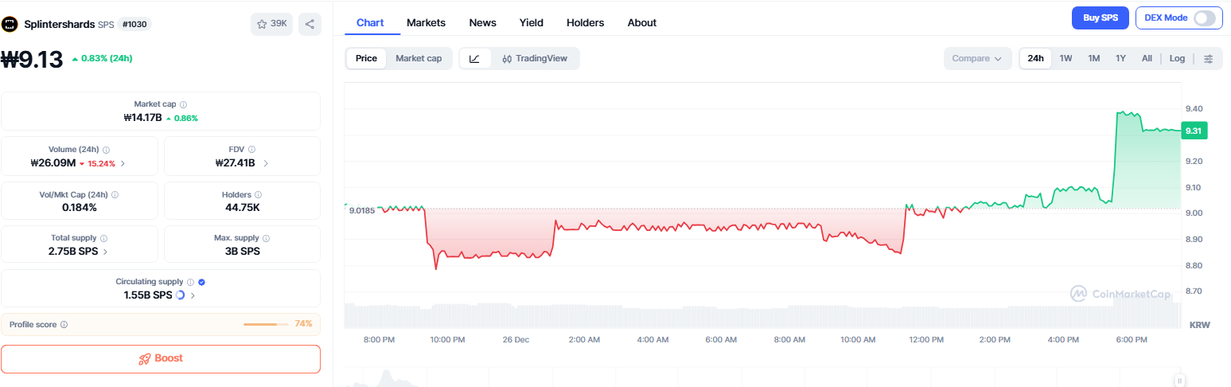Click the candlestick icon of TradingView

(x=507, y=58)
